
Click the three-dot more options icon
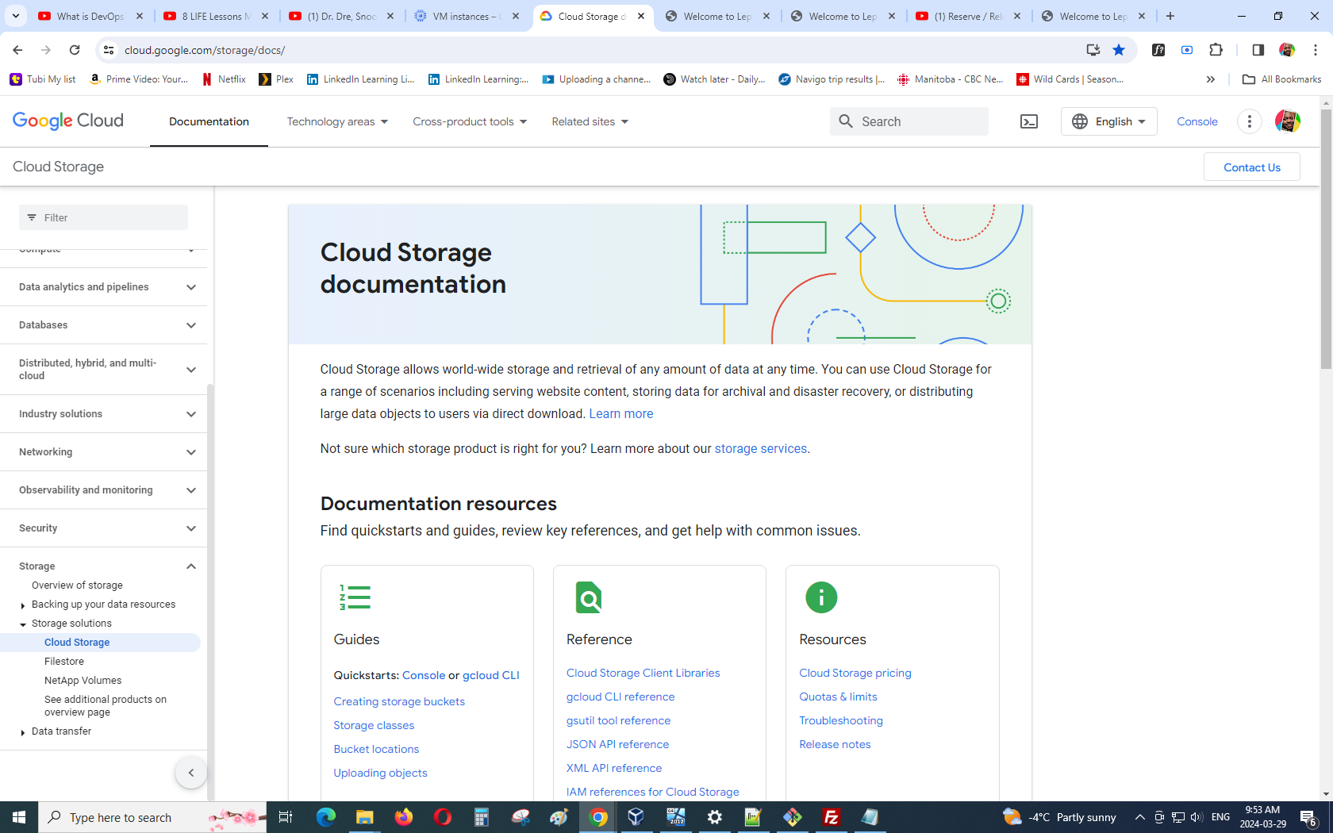[1249, 121]
